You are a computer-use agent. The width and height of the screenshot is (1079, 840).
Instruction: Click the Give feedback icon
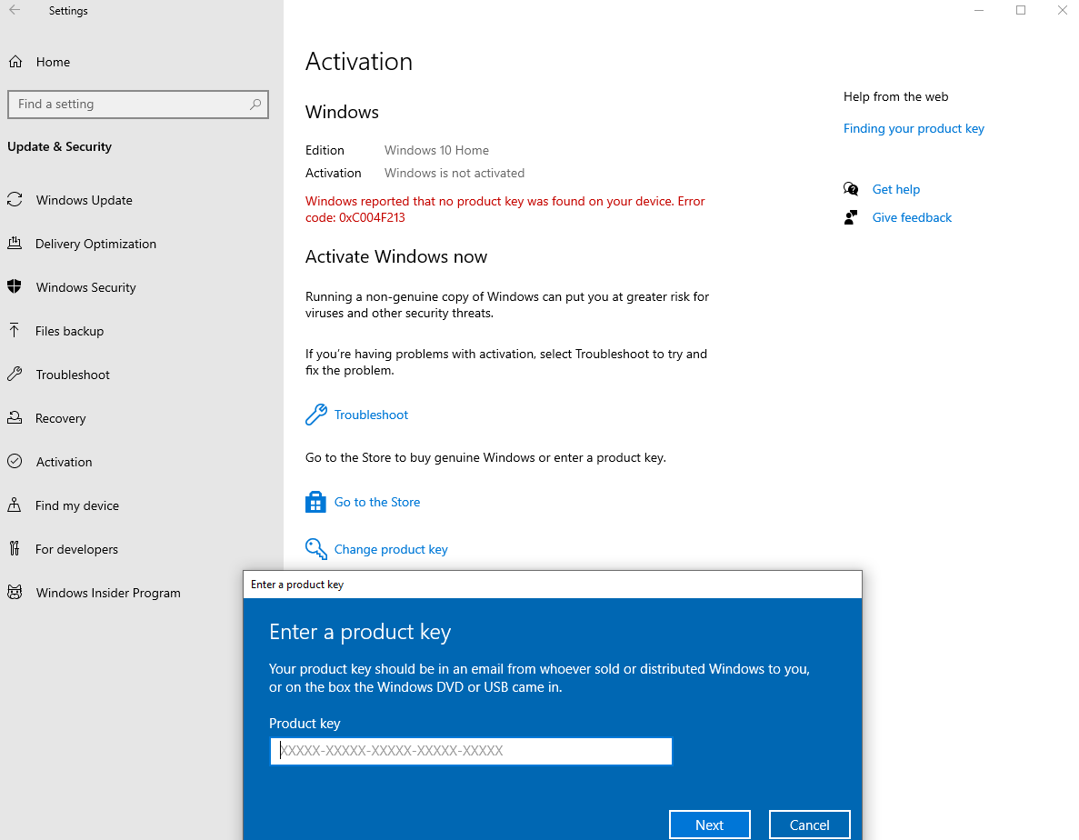tap(852, 217)
